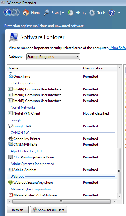The image size is (126, 216).
Task: Select Adobe Acrobat entry
Action: click(x=62, y=170)
